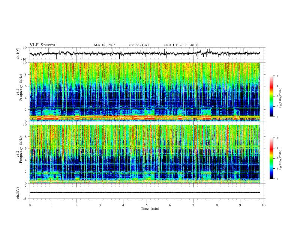Click time axis tick label "10"
Image resolution: width=297 pixels, height=230 pixels.
click(x=264, y=205)
